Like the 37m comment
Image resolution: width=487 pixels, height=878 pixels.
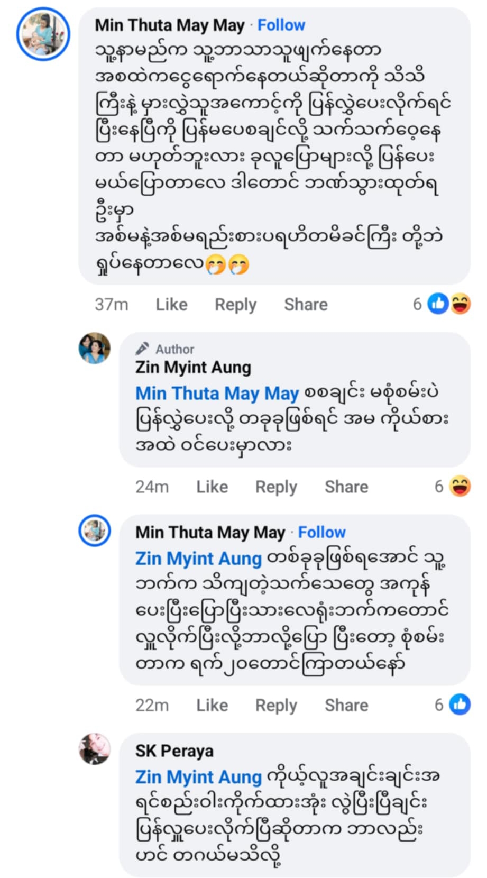171,305
